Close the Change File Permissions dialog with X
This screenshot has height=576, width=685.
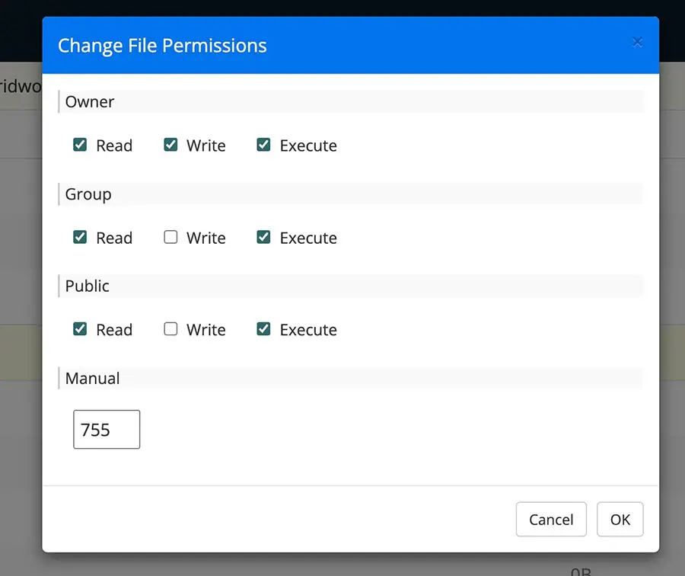pyautogui.click(x=638, y=43)
